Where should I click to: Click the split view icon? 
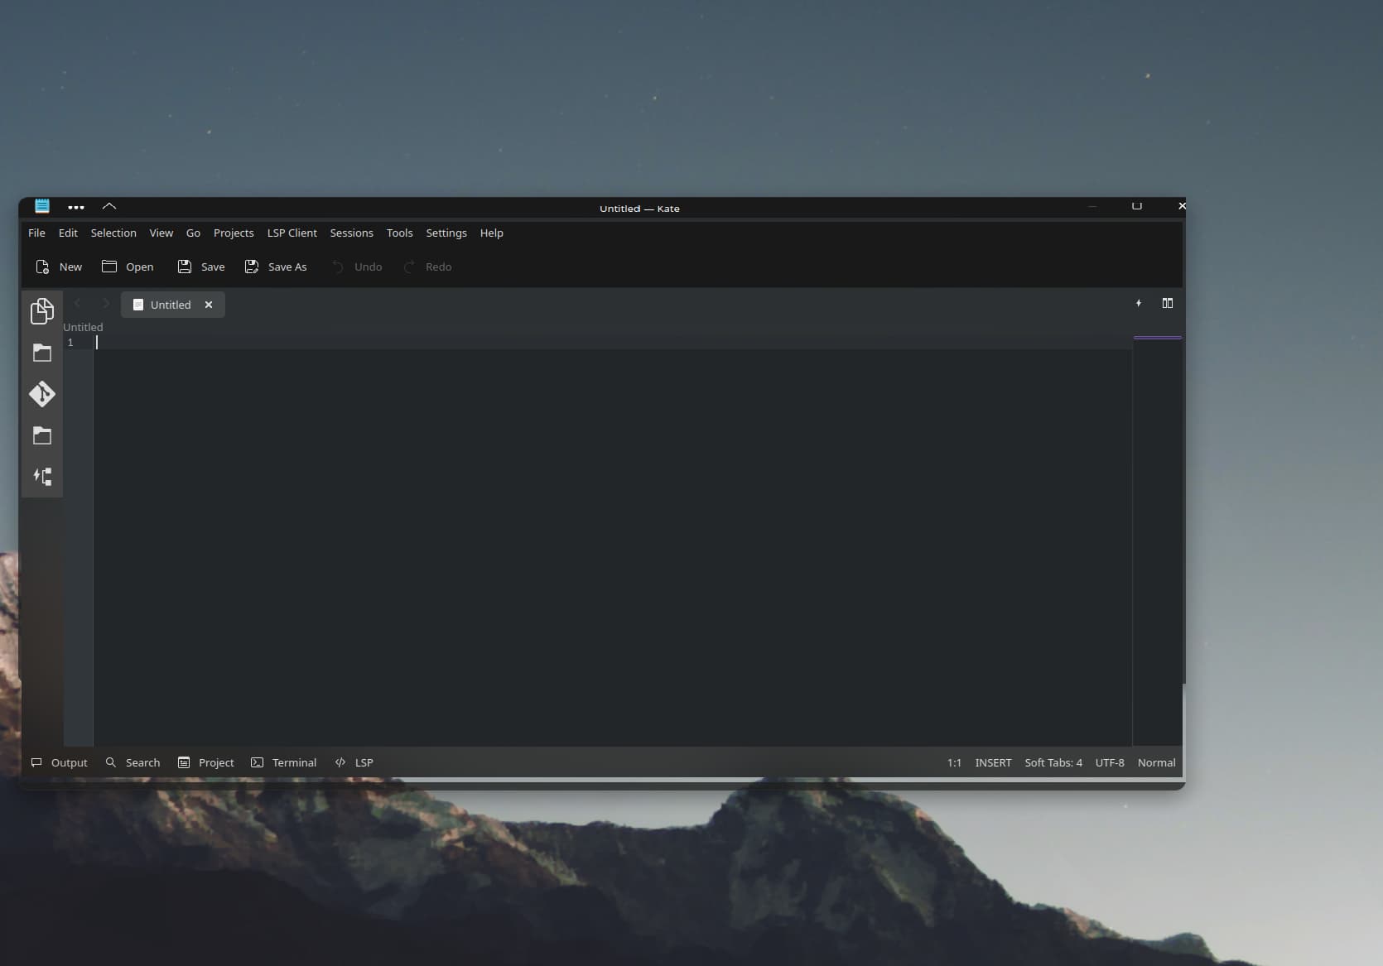tap(1167, 304)
